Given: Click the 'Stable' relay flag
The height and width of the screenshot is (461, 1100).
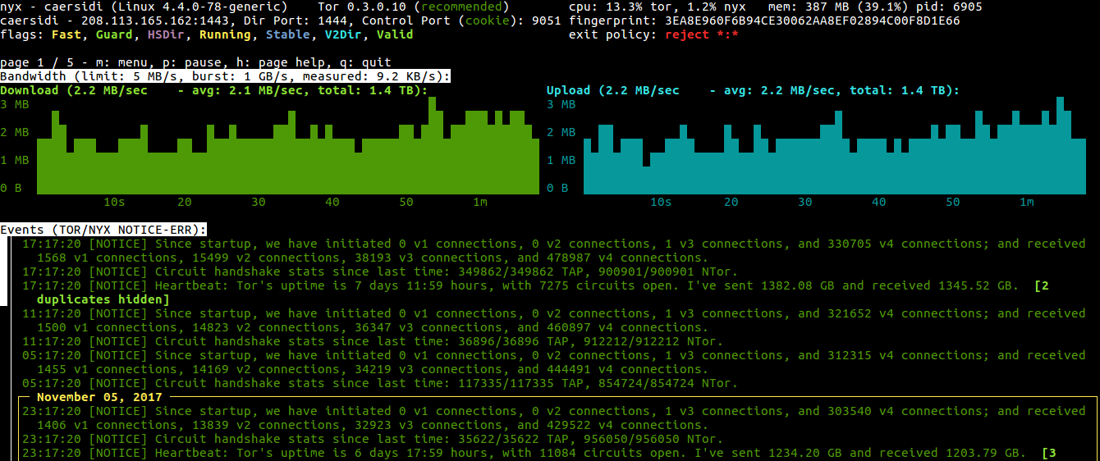Looking at the screenshot, I should coord(288,34).
